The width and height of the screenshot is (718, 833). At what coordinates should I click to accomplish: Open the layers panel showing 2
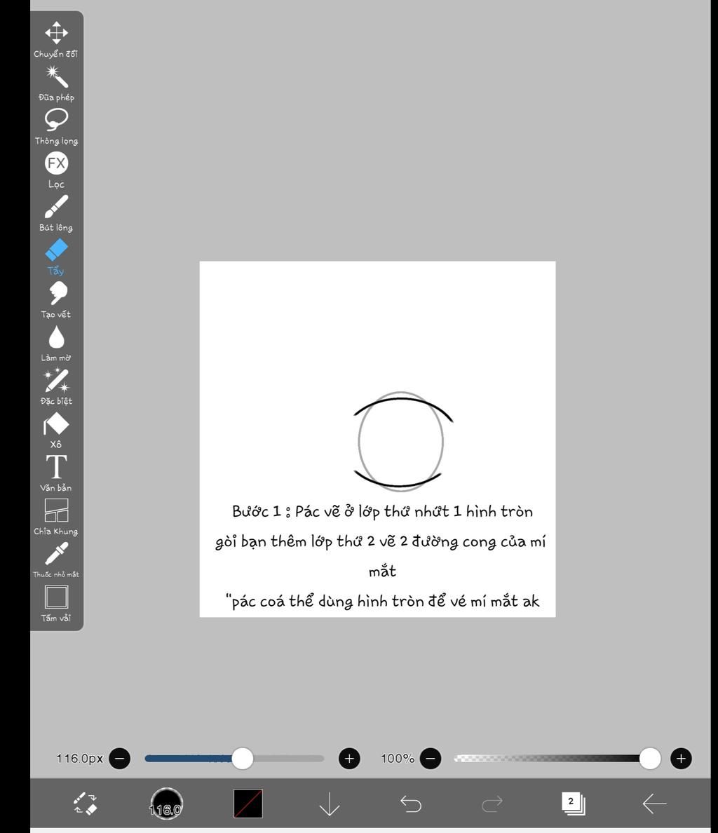point(573,804)
